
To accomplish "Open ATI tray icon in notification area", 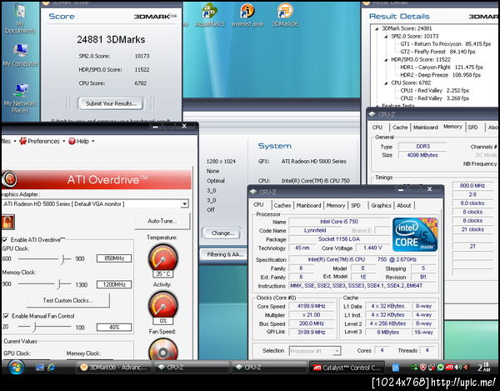I will pyautogui.click(x=449, y=368).
